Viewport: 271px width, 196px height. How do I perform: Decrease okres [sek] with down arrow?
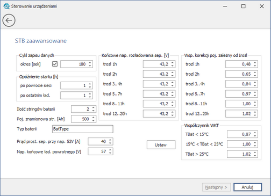tap(90, 66)
